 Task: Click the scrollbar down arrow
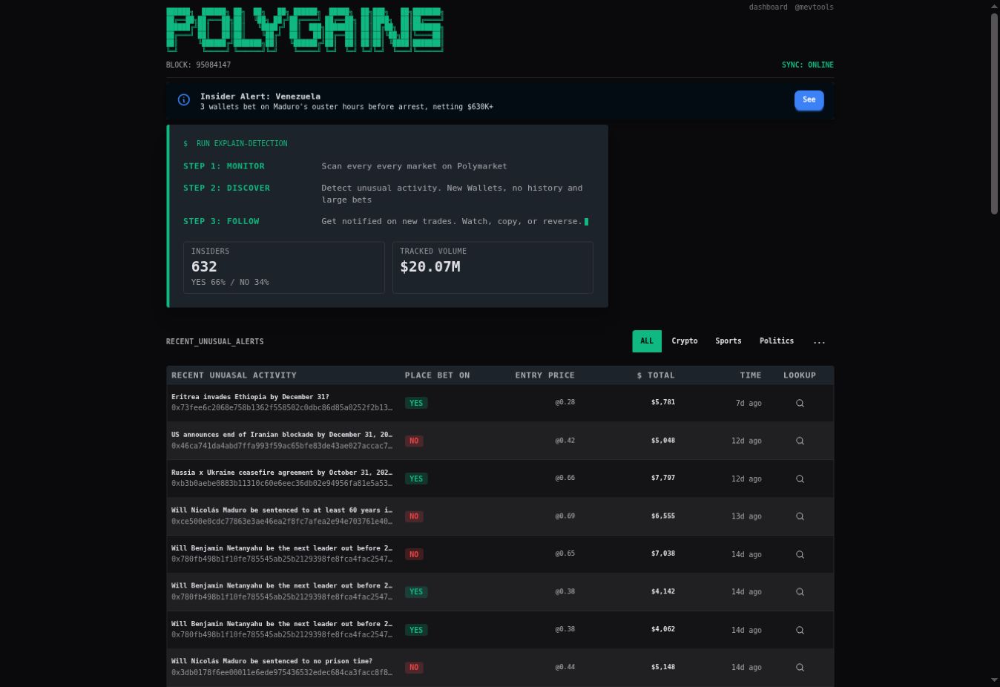tap(994, 680)
